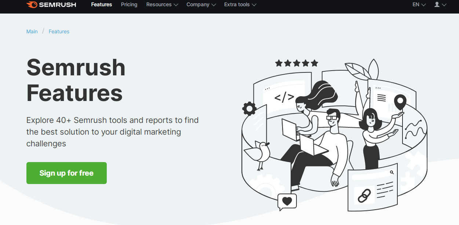Click the hero illustration of people working

[x=334, y=135]
